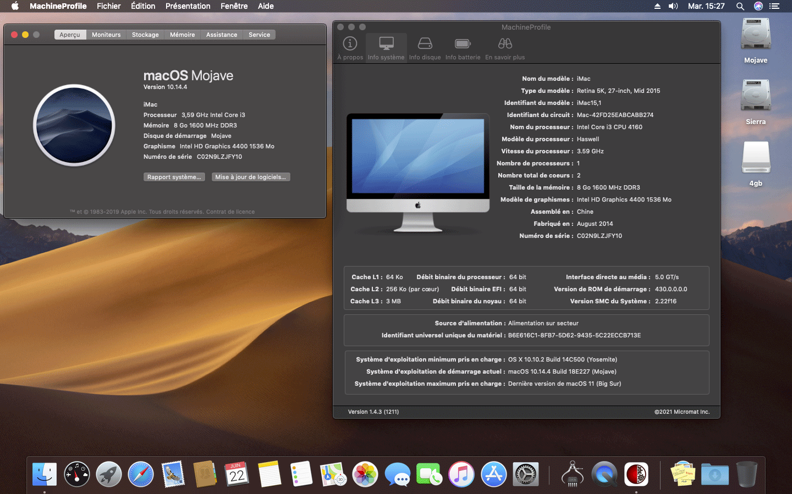Select the Sierra disk icon
Image resolution: width=792 pixels, height=494 pixels.
[x=756, y=98]
